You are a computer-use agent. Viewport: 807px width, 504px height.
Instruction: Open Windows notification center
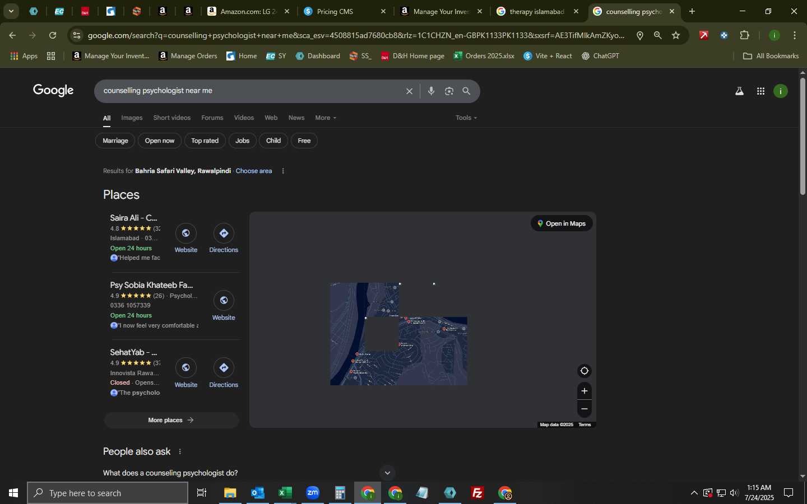click(789, 493)
